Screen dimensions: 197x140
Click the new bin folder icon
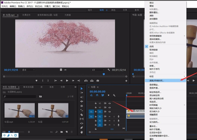point(61,132)
